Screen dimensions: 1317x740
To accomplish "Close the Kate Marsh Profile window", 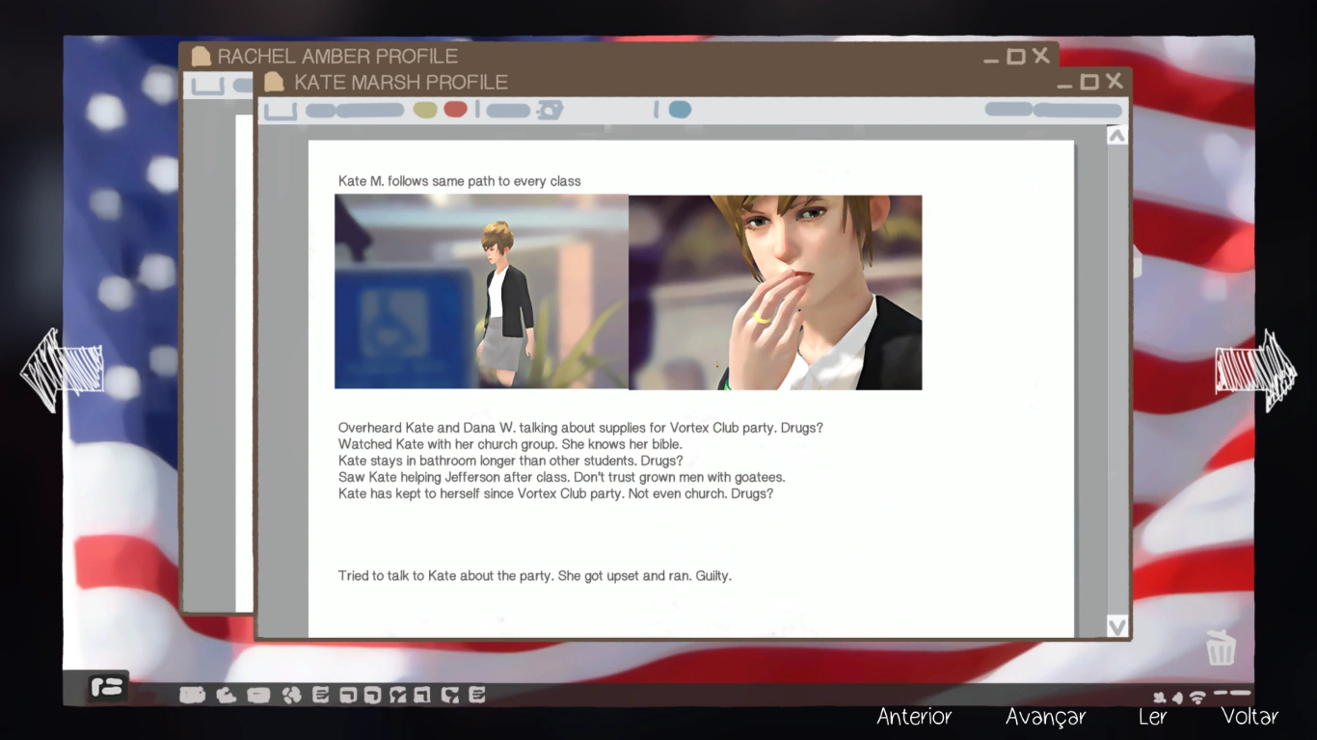I will pos(1115,81).
